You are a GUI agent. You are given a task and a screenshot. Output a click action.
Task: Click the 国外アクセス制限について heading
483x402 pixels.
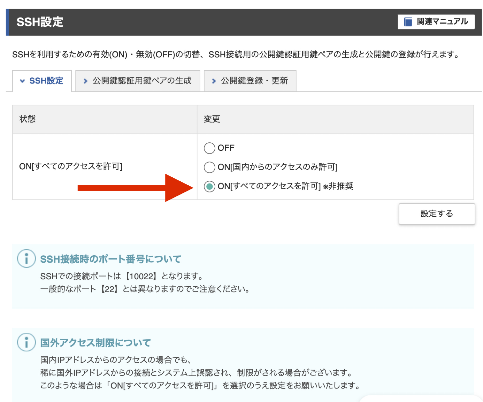[x=95, y=343]
